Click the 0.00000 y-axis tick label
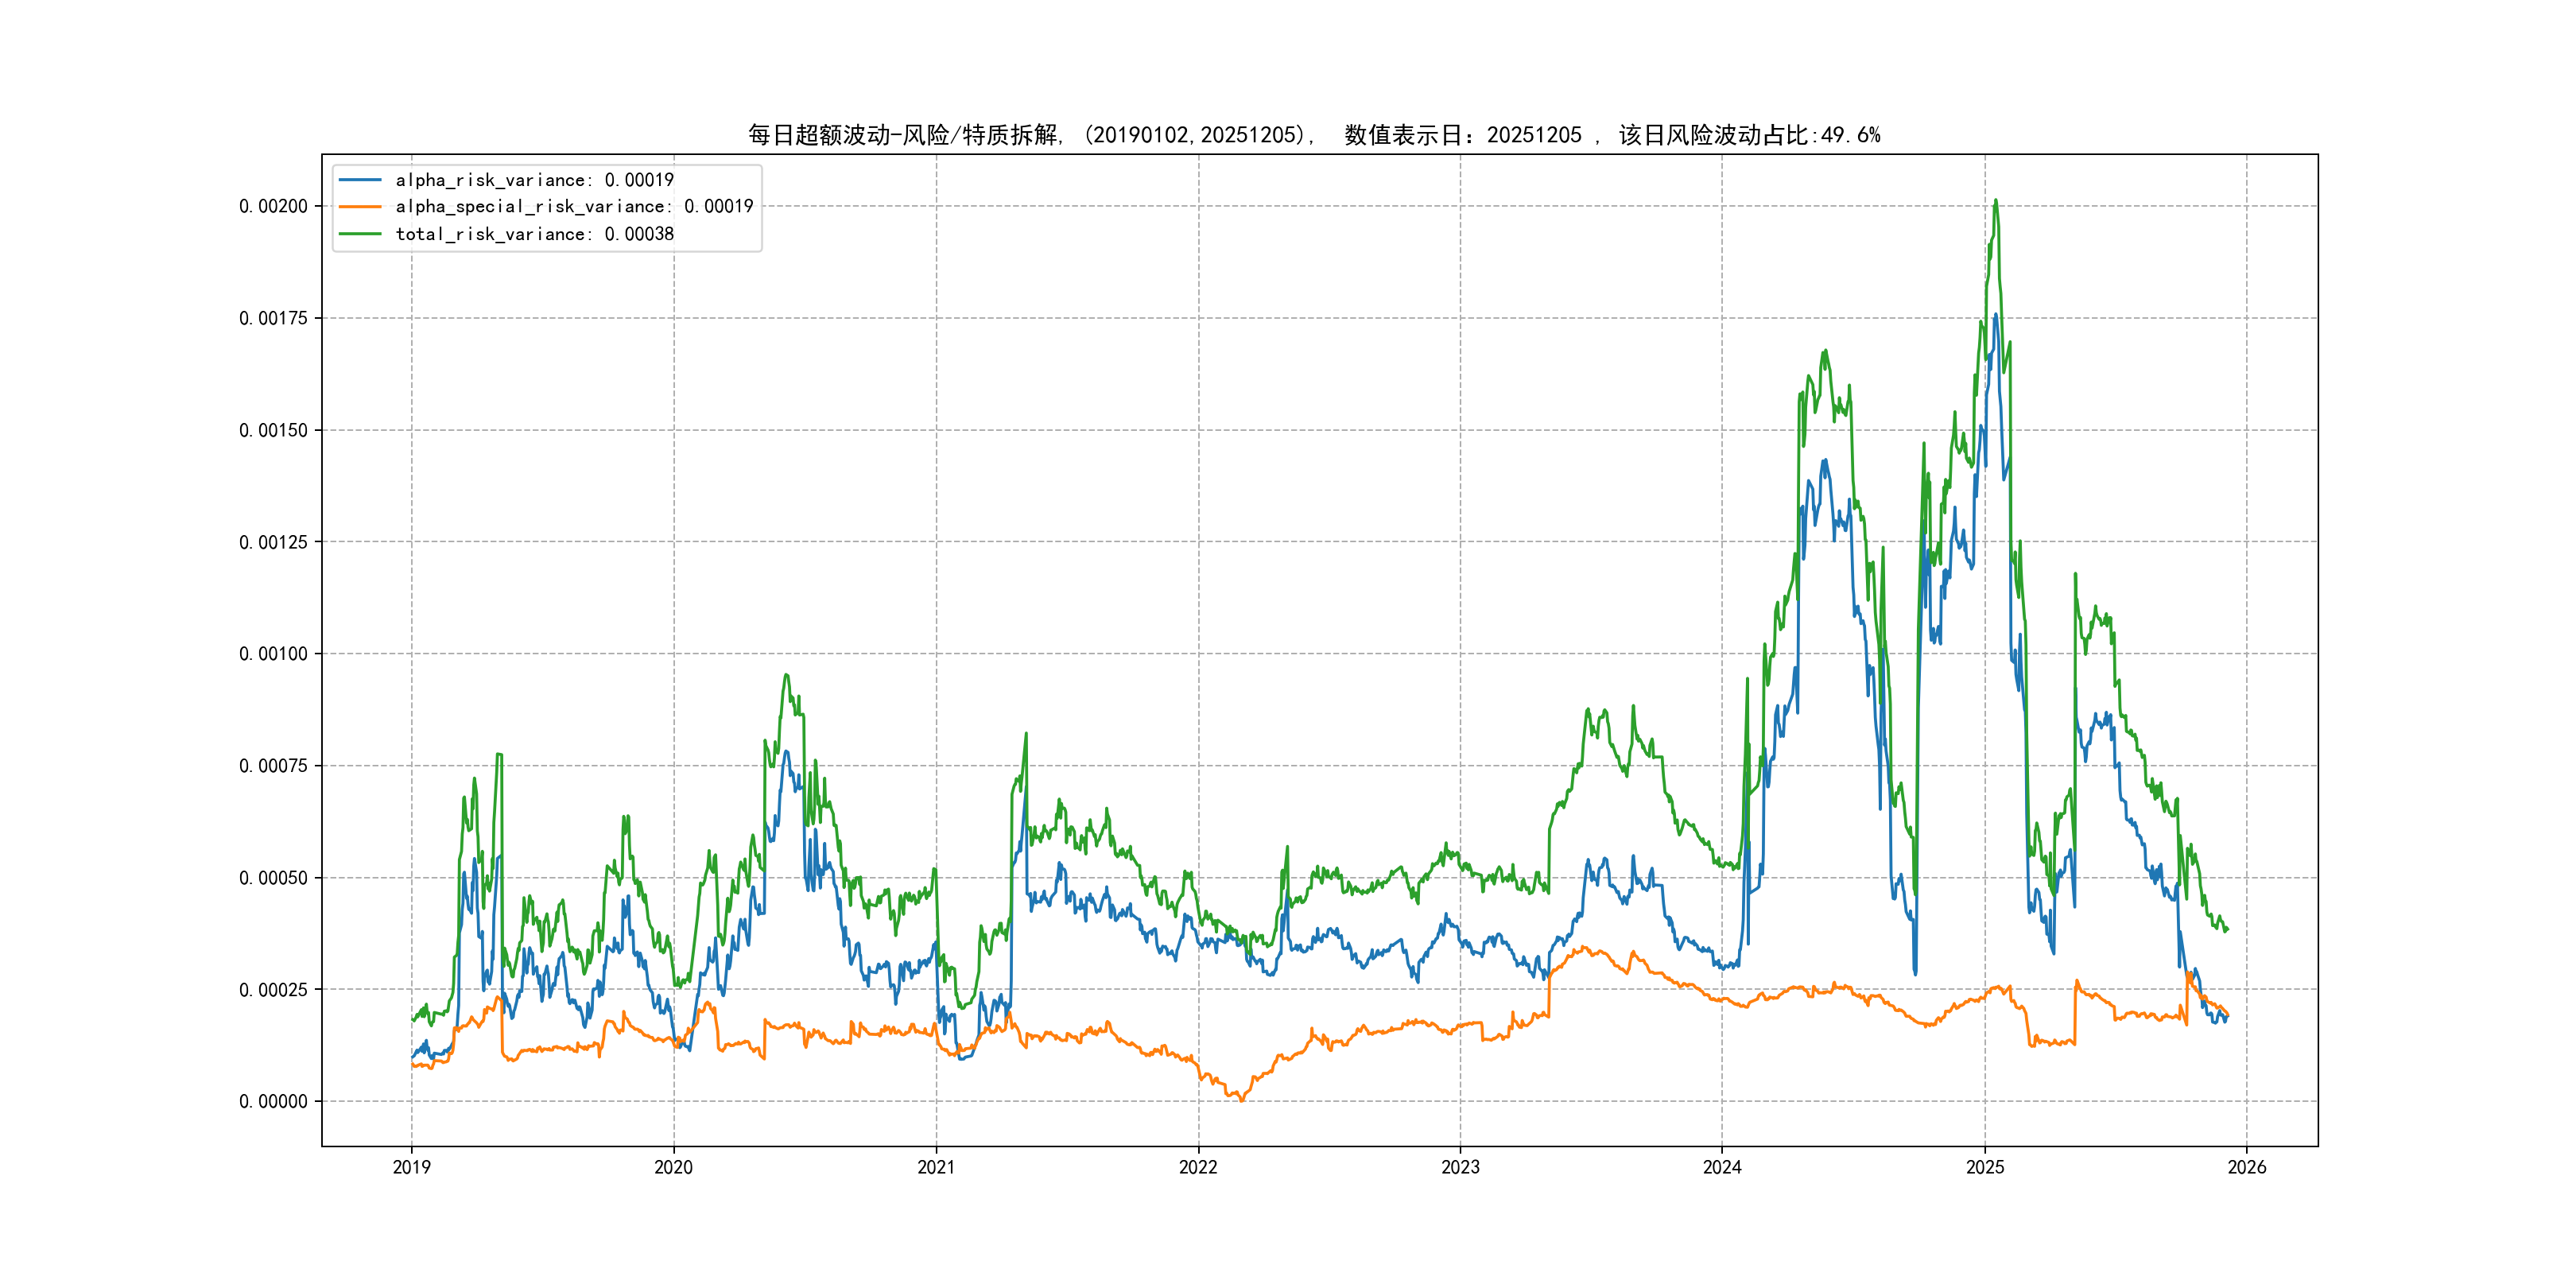The height and width of the screenshot is (1288, 2576). (x=273, y=1101)
